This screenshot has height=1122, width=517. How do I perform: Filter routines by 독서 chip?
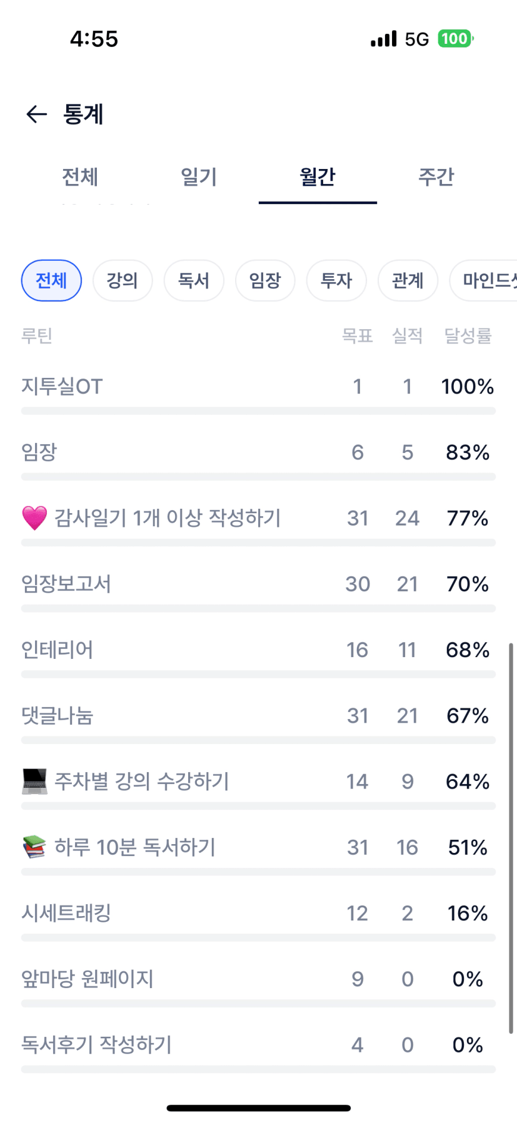[x=194, y=280]
